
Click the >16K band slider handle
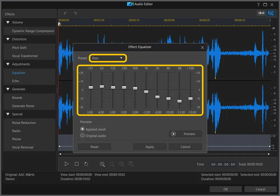click(x=190, y=99)
